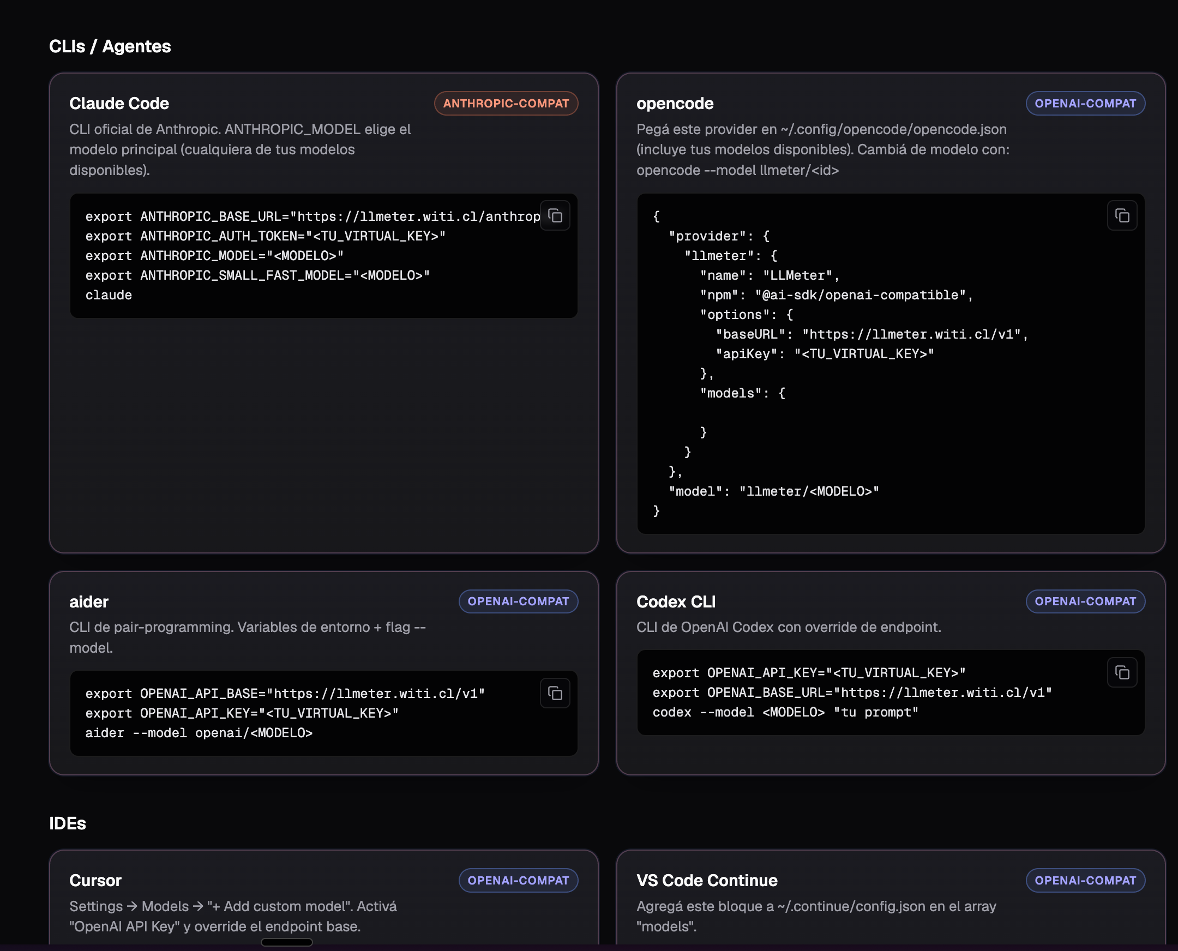Click the opencode description paragraph
Viewport: 1178px width, 951px height.
(823, 149)
